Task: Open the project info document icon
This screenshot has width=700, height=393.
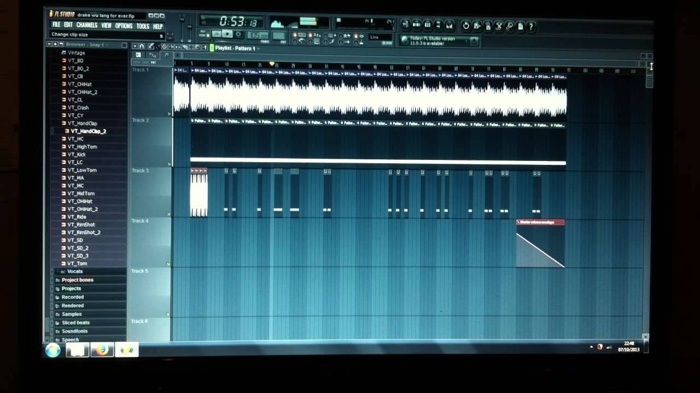Action: 521,25
